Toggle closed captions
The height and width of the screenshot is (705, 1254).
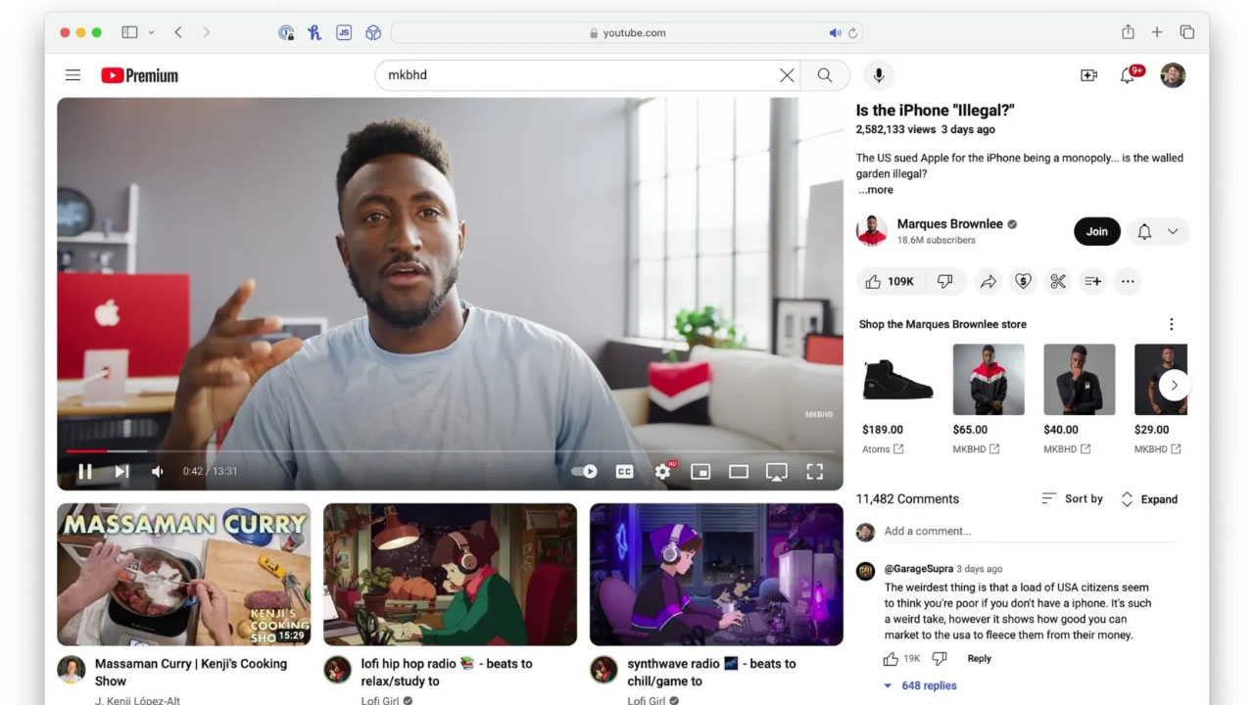tap(624, 471)
